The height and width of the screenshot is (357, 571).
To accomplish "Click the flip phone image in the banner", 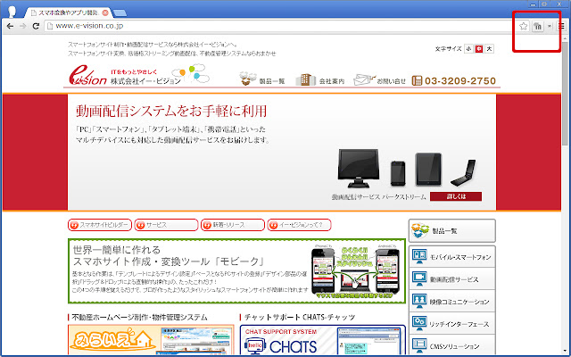I will pos(464,173).
